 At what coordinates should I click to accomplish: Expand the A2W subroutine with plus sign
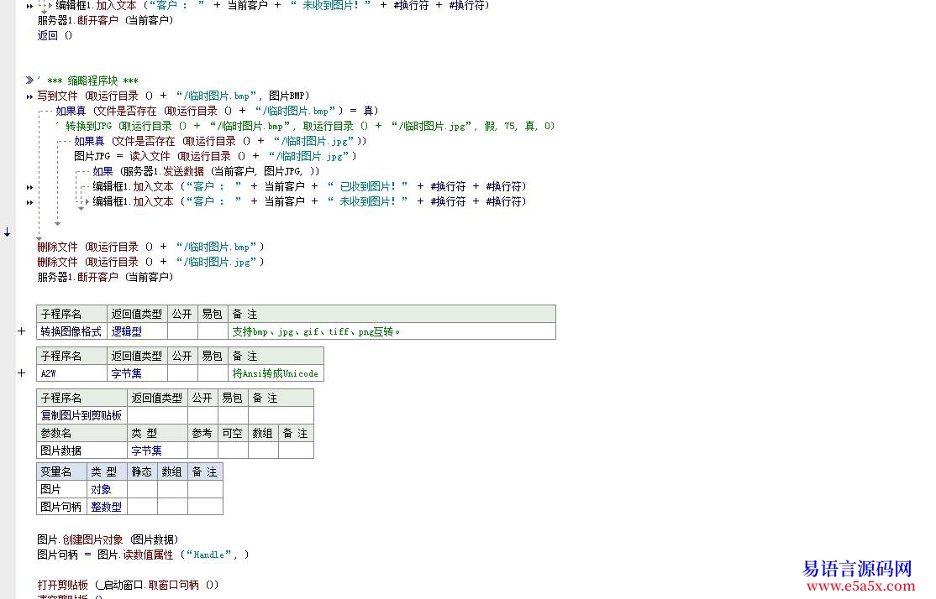coord(22,373)
